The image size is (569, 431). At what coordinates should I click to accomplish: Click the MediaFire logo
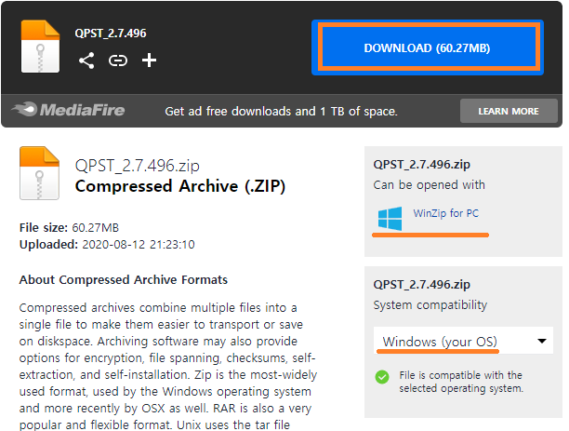coord(68,110)
